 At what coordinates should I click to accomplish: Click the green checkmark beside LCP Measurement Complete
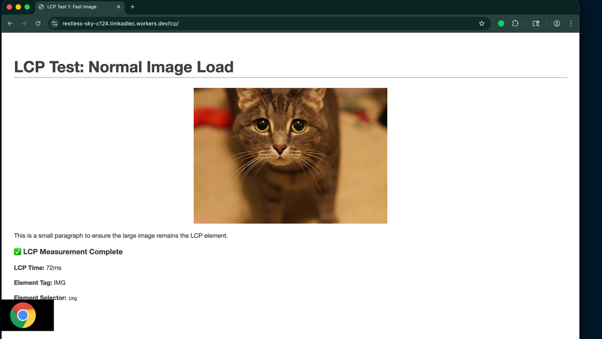pyautogui.click(x=18, y=252)
